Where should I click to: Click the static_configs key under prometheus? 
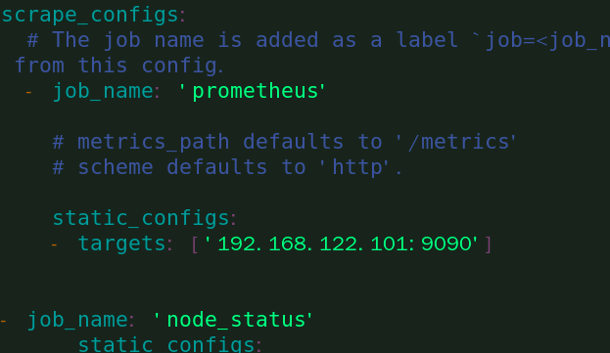pyautogui.click(x=141, y=218)
